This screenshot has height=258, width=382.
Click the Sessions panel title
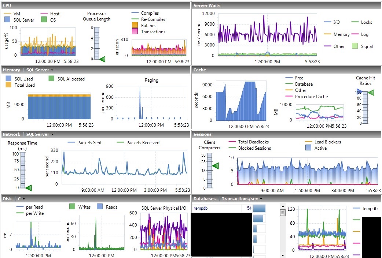coord(202,134)
